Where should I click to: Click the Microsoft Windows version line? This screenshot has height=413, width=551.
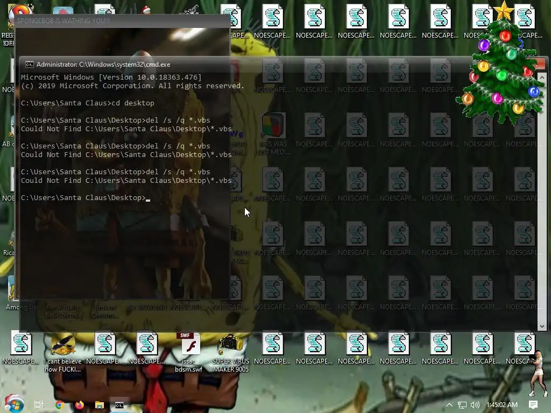[x=111, y=77]
